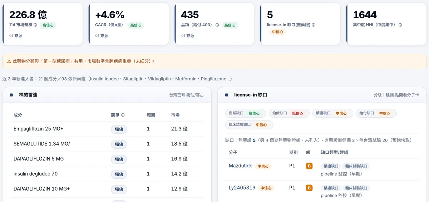The width and height of the screenshot is (429, 202).
Task: Click the 18.5 億 market value
Action: [x=179, y=144]
